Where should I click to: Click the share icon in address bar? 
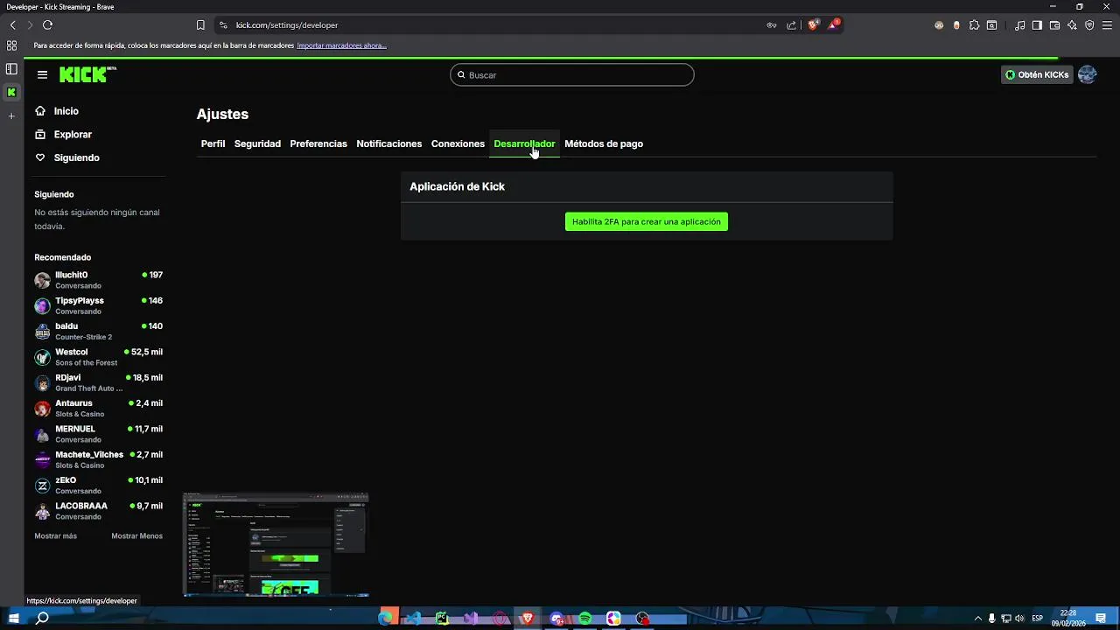click(792, 25)
